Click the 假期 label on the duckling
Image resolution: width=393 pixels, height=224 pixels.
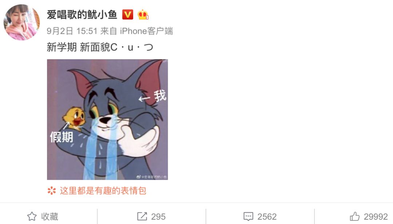coord(61,137)
